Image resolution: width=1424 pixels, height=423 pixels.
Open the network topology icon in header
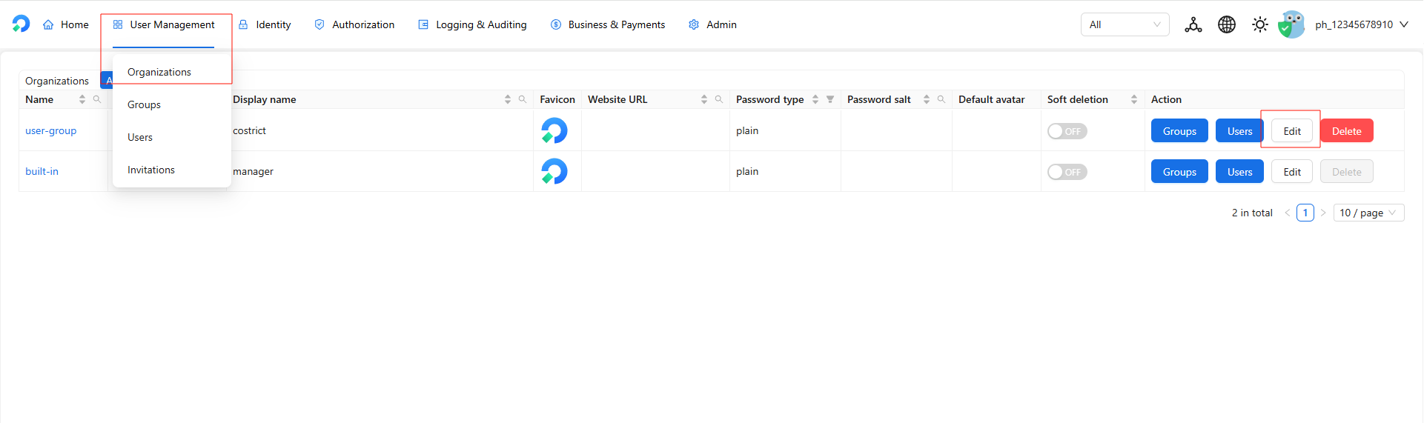(1193, 24)
